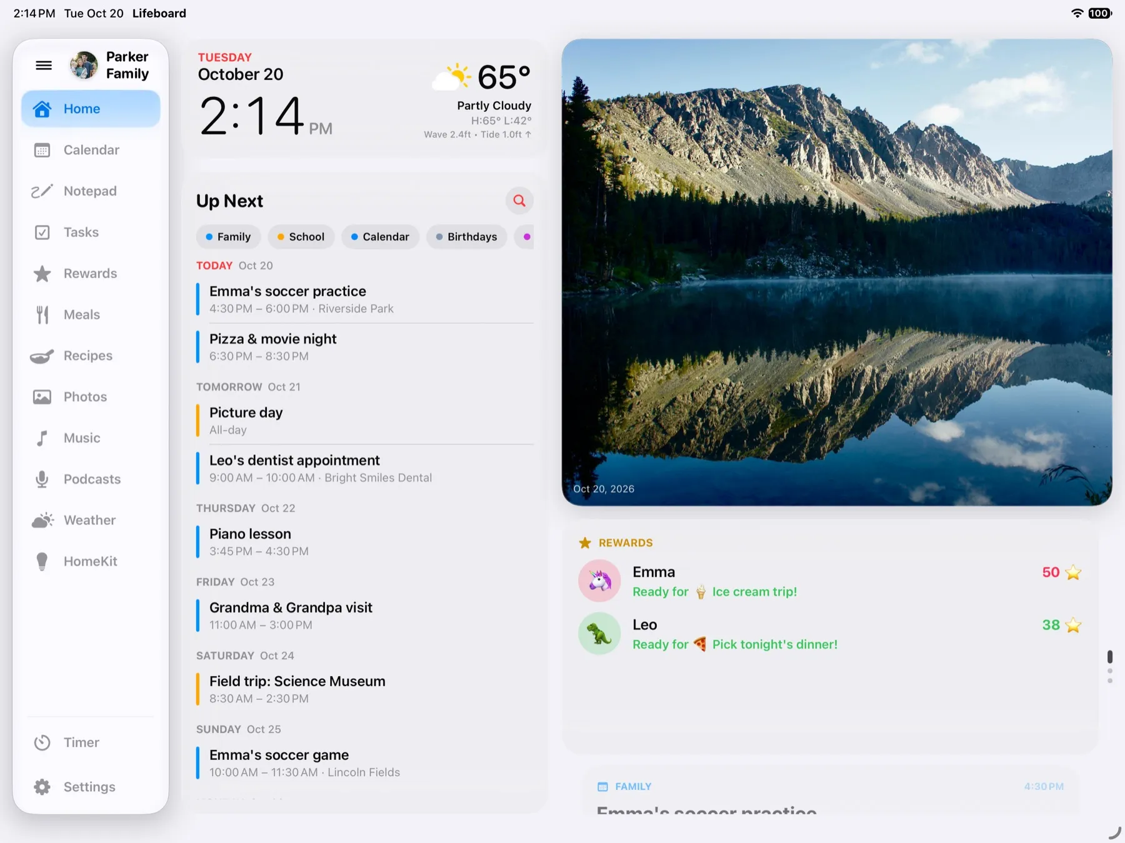Screen dimensions: 1125x843
Task: Open Emma's soccer practice event
Action: click(365, 299)
